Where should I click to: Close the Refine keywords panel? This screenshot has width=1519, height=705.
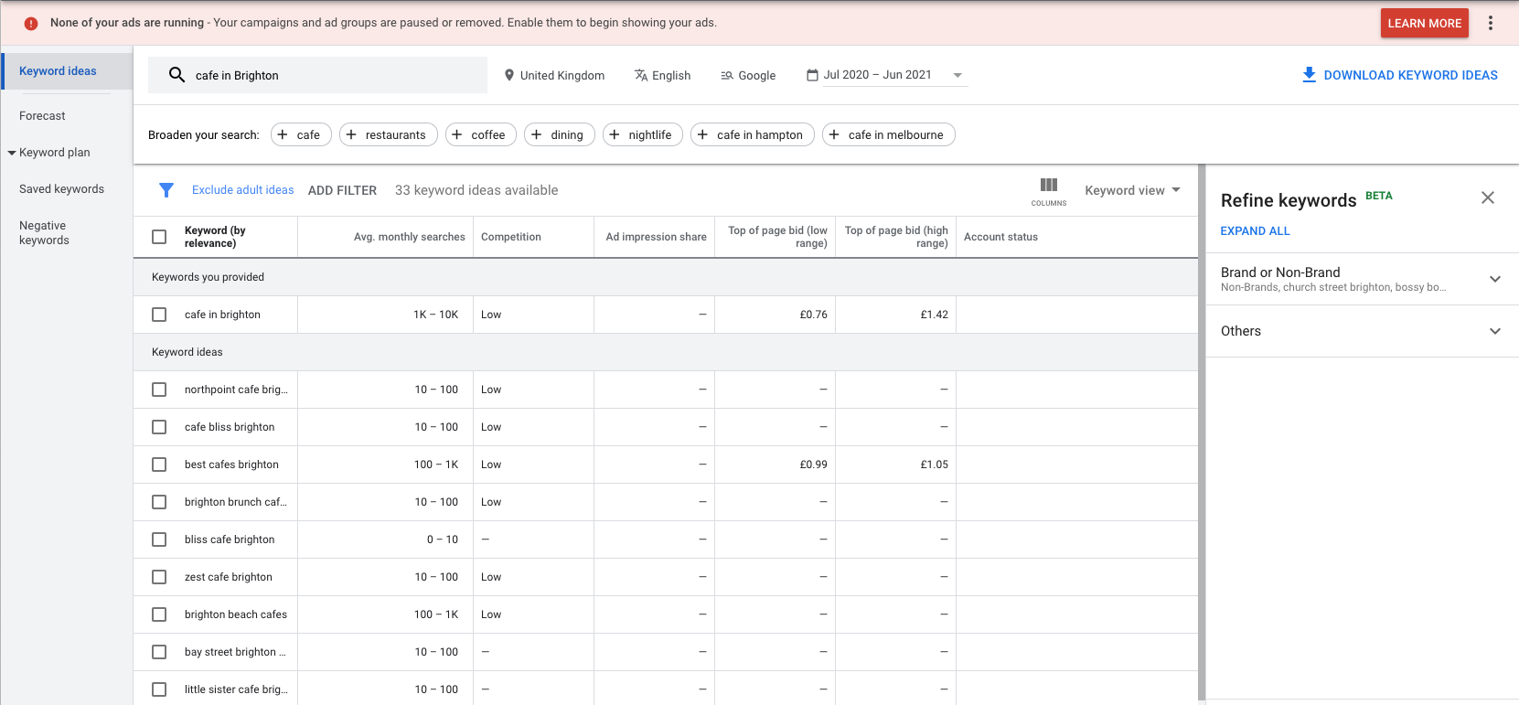click(x=1488, y=198)
